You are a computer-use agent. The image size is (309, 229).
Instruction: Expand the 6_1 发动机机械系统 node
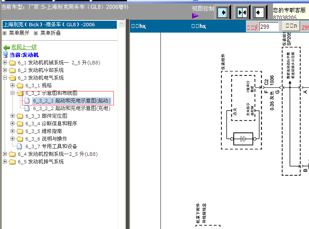pos(5,63)
